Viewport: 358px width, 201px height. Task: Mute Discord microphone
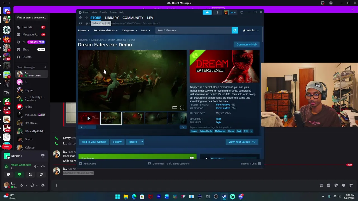(x=22, y=185)
